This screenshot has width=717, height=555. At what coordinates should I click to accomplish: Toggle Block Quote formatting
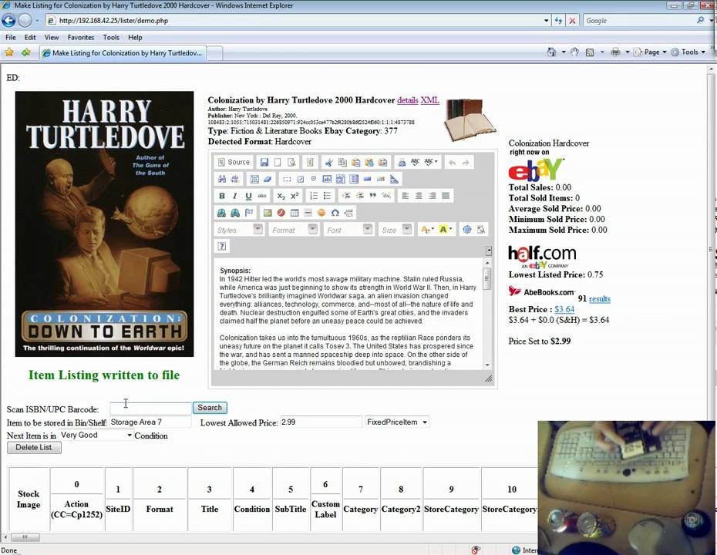click(373, 196)
